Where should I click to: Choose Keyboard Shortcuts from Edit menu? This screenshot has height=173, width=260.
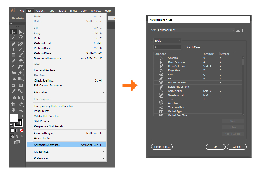coord(66,145)
